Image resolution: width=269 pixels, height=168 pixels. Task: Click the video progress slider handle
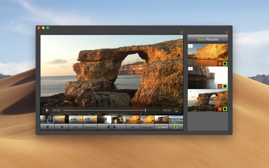(x=146, y=110)
